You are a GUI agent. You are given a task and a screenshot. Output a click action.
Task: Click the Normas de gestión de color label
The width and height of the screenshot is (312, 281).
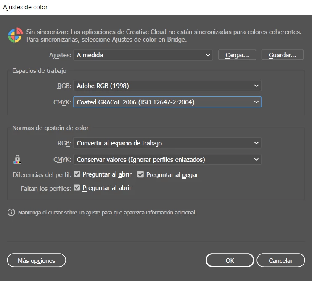[x=50, y=128]
